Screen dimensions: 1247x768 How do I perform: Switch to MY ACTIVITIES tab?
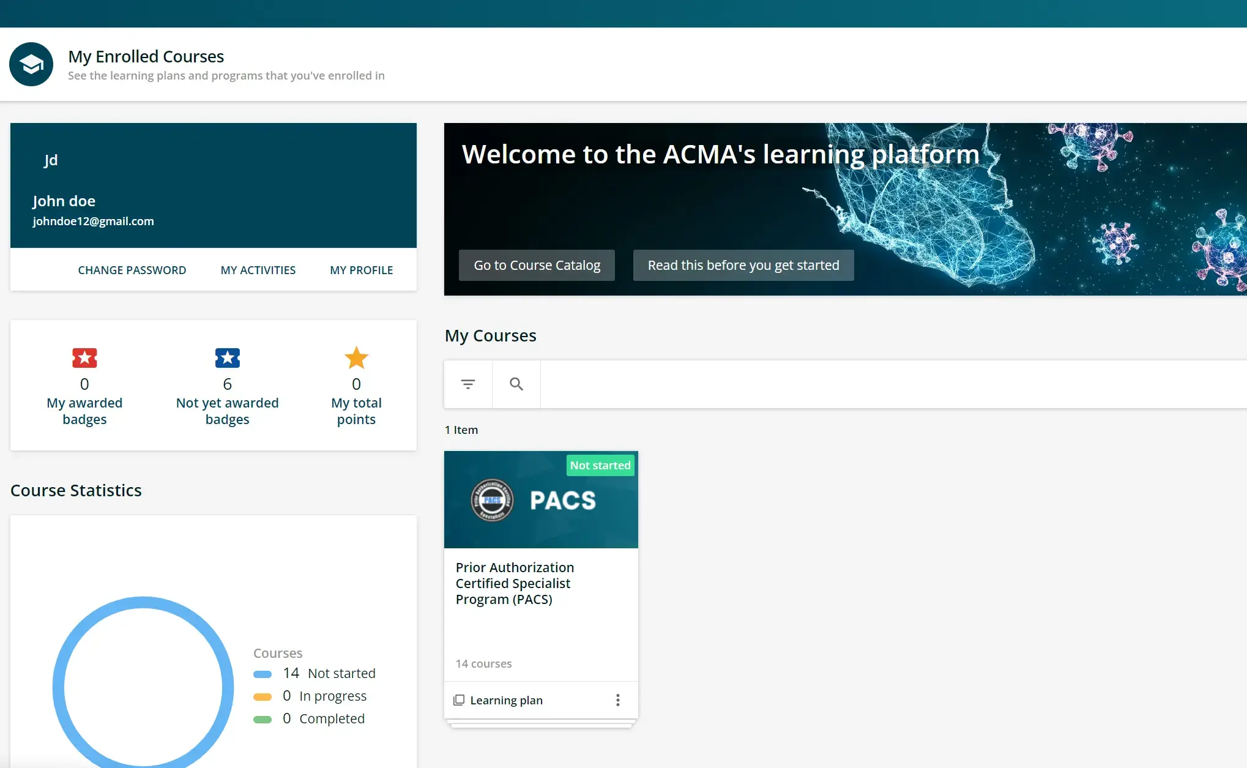click(x=258, y=270)
